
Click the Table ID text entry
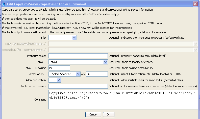click(x=76, y=62)
